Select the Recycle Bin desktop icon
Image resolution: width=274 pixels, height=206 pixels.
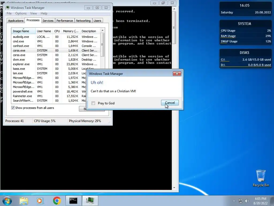click(x=261, y=178)
